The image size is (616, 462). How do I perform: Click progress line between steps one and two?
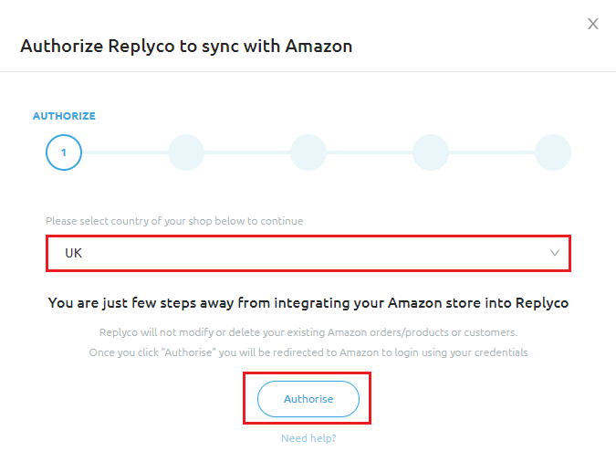125,152
